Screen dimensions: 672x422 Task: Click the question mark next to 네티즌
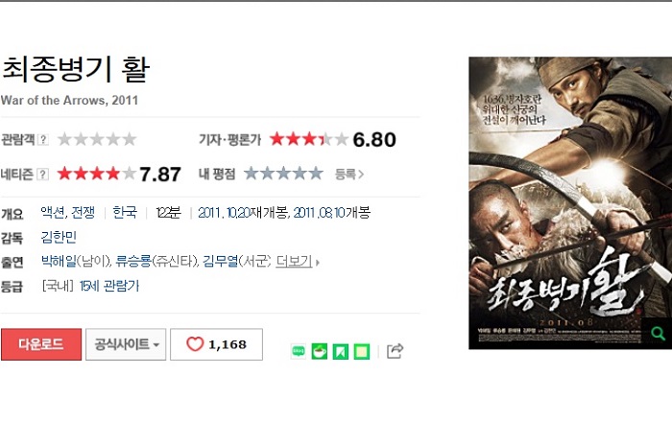(x=43, y=175)
